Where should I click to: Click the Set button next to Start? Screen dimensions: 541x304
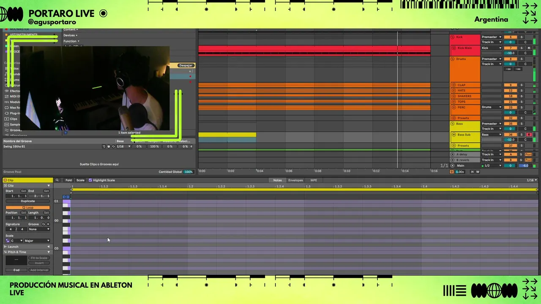point(24,191)
